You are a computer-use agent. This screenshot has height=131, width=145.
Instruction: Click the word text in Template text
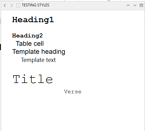tap(51, 60)
